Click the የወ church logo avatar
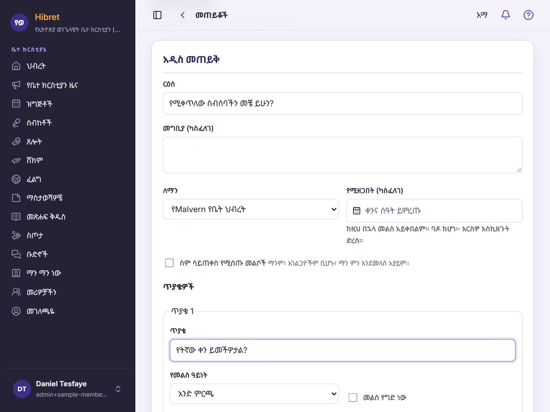This screenshot has width=550, height=412. 19,23
